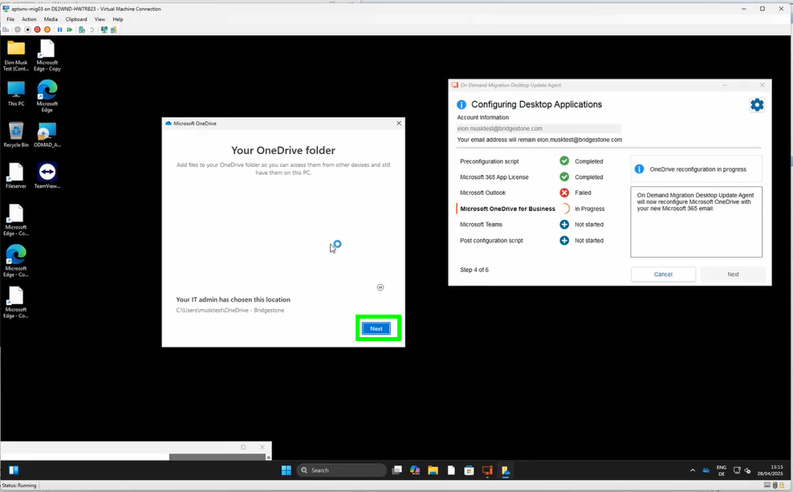Click the email address field in Update Agent
The width and height of the screenshot is (793, 492).
(539, 128)
